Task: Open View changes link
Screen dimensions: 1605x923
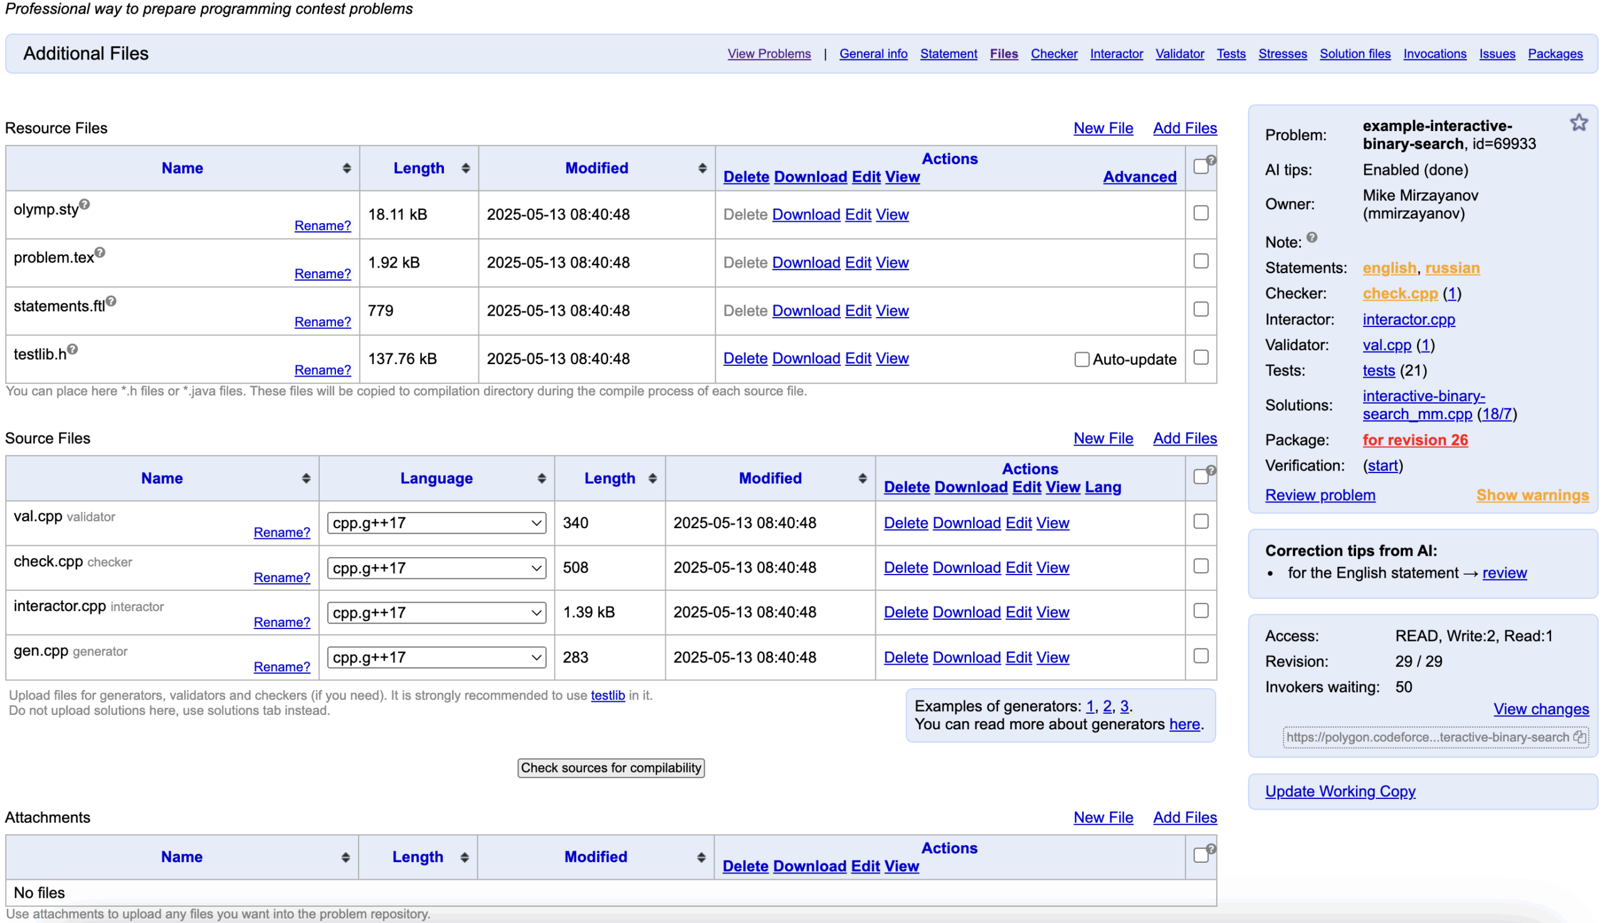Action: click(x=1540, y=709)
